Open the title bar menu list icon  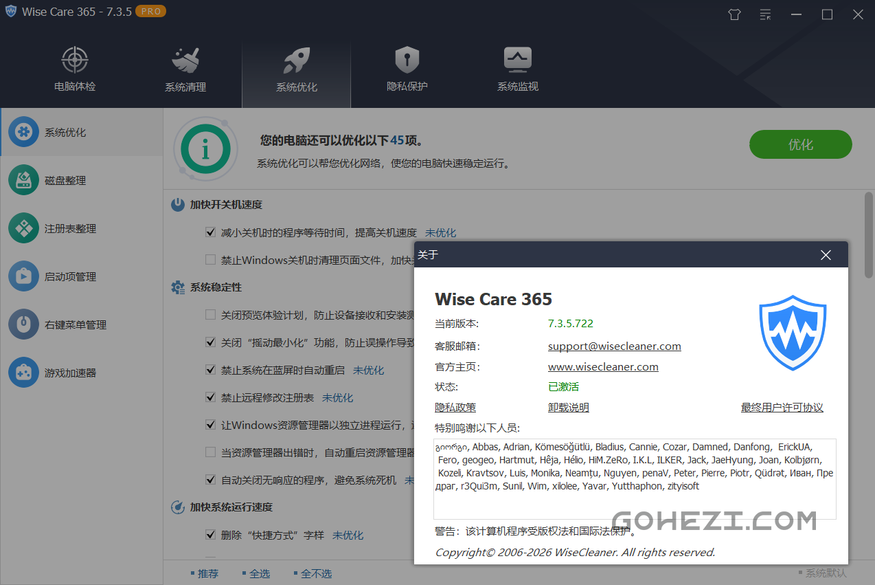[x=766, y=14]
